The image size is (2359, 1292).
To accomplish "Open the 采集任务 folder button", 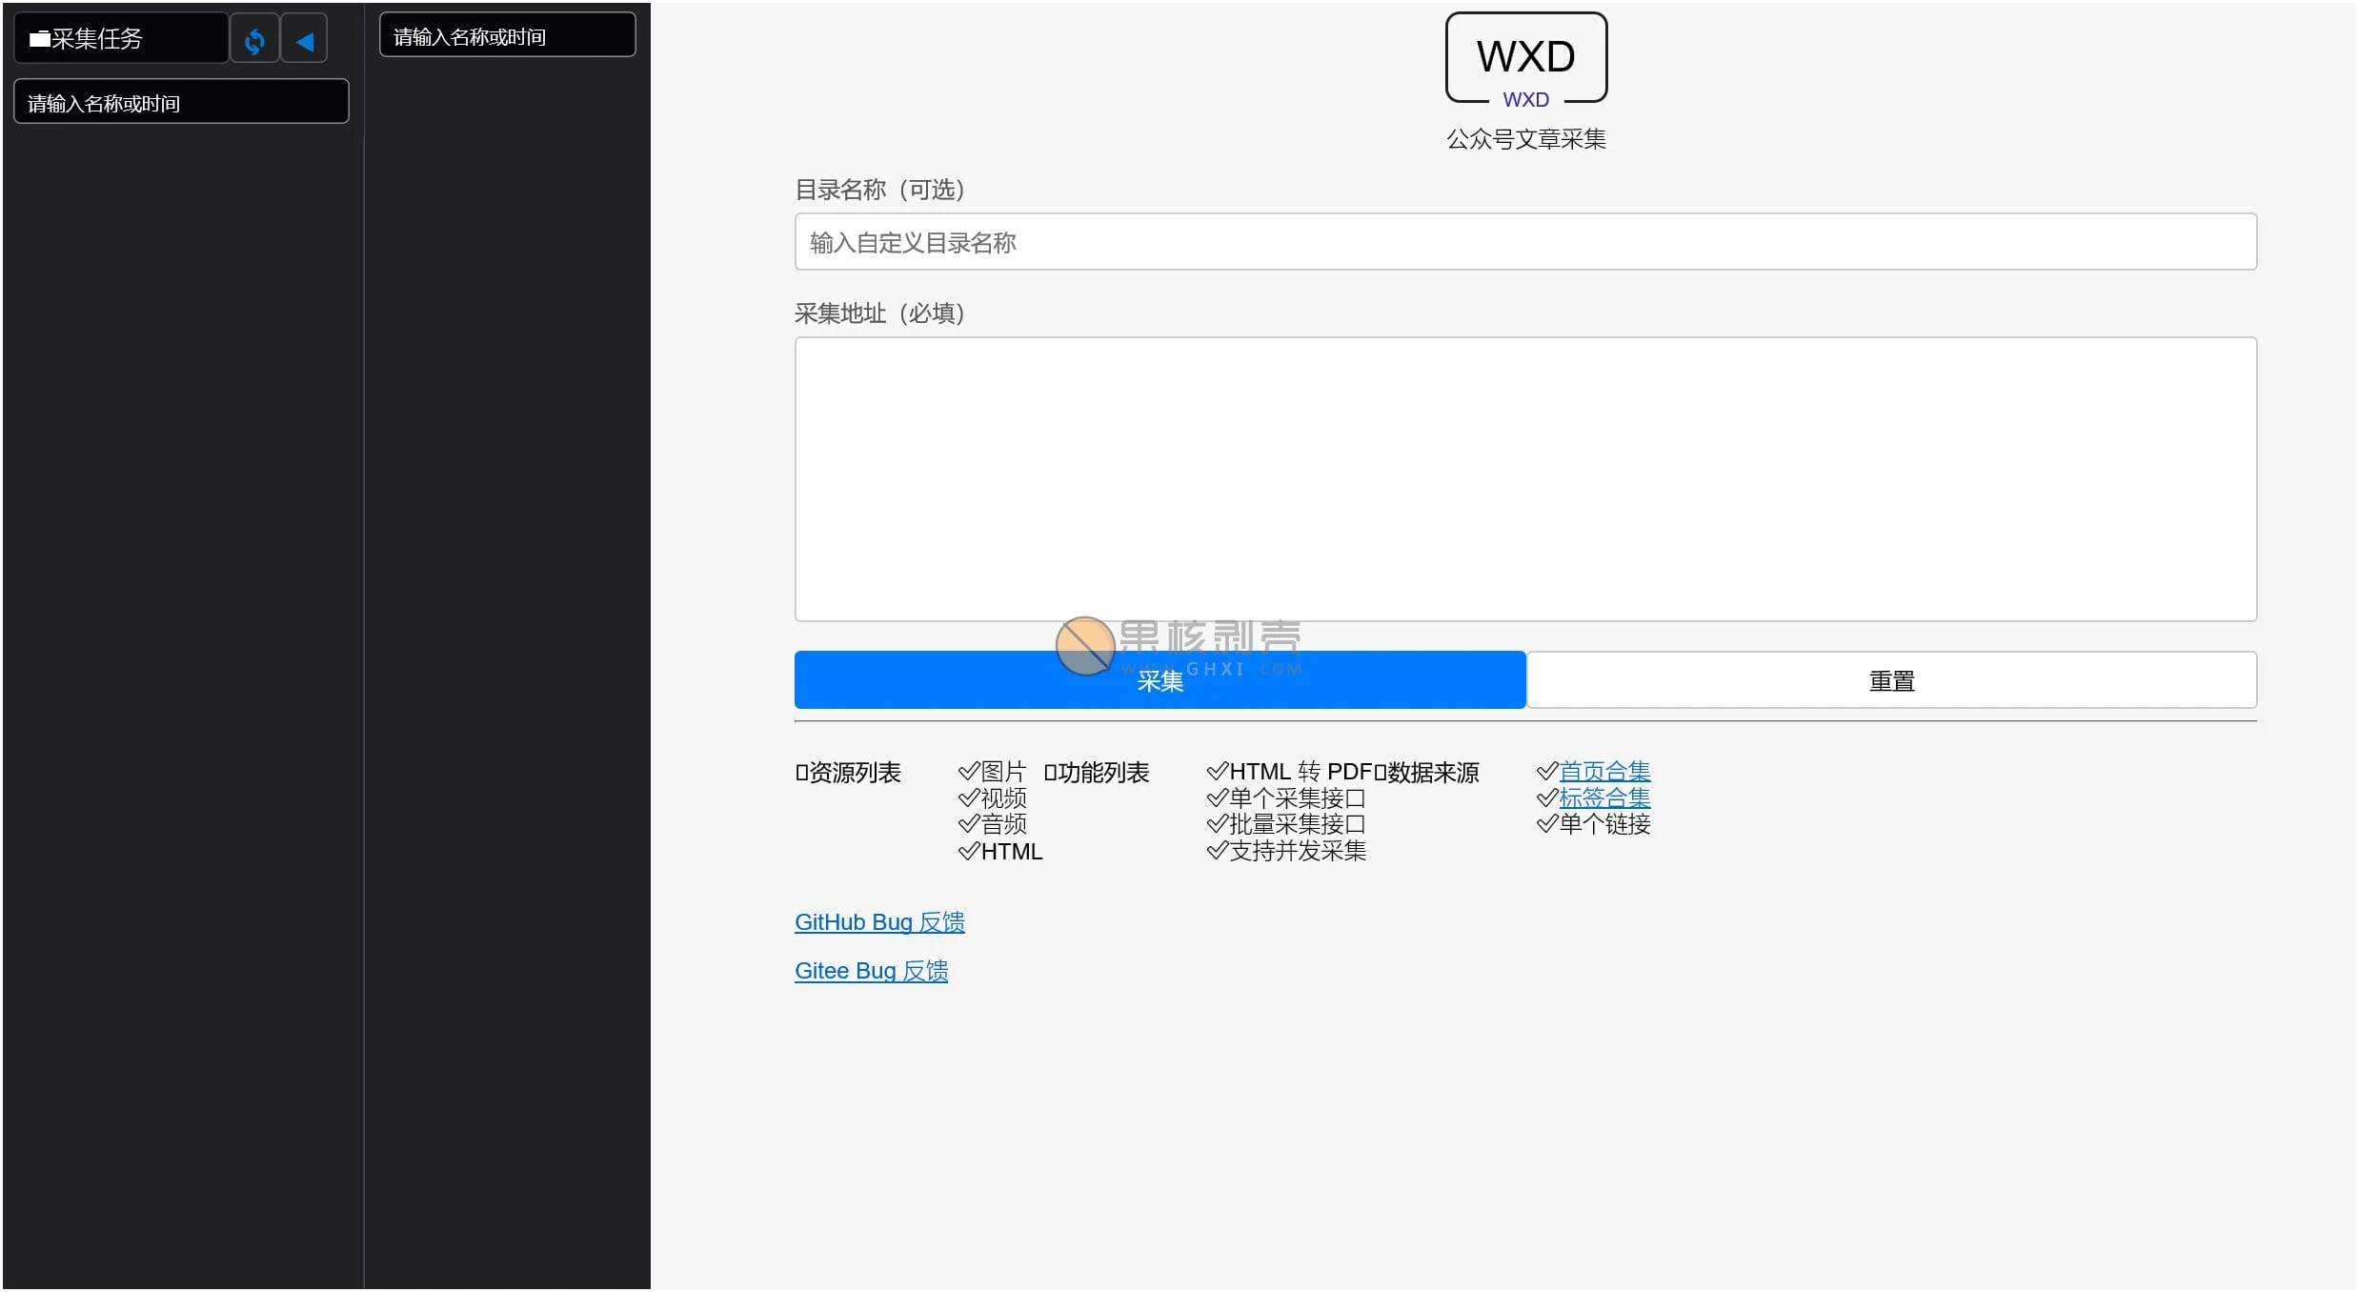I will point(121,39).
